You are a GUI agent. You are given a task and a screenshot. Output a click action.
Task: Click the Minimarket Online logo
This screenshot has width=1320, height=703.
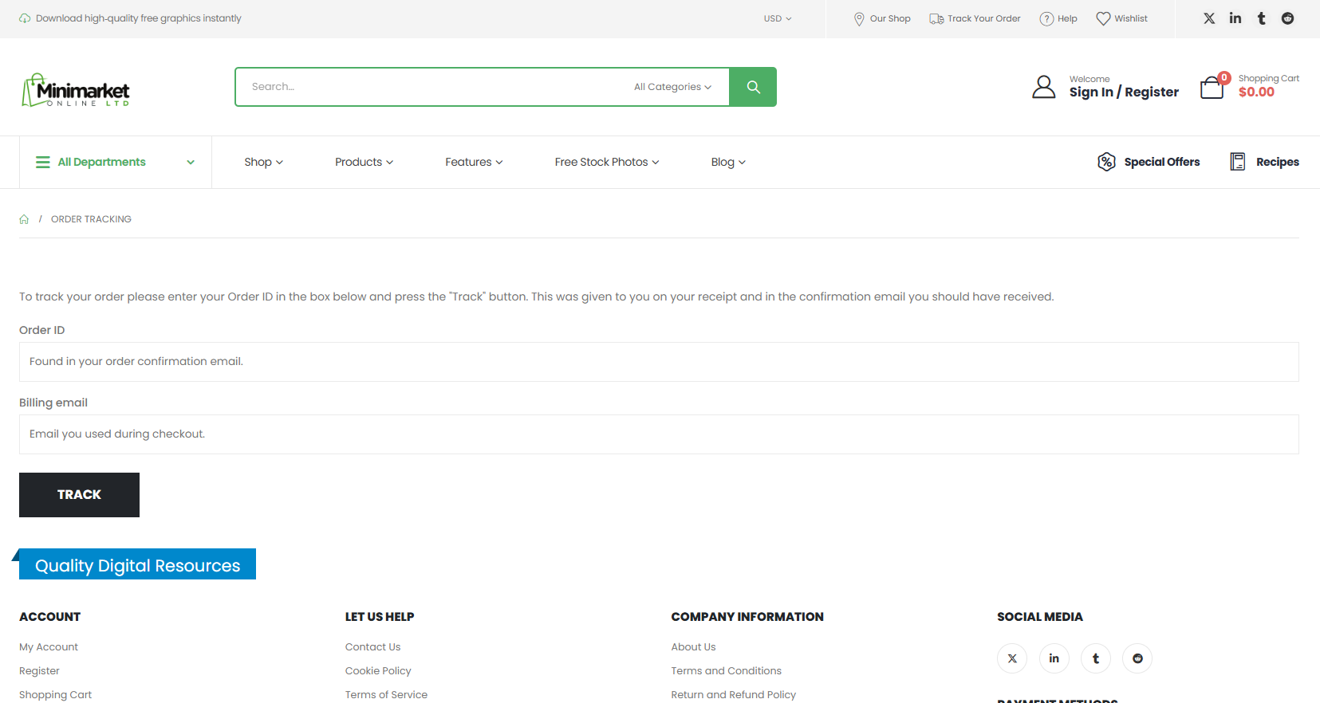point(76,90)
